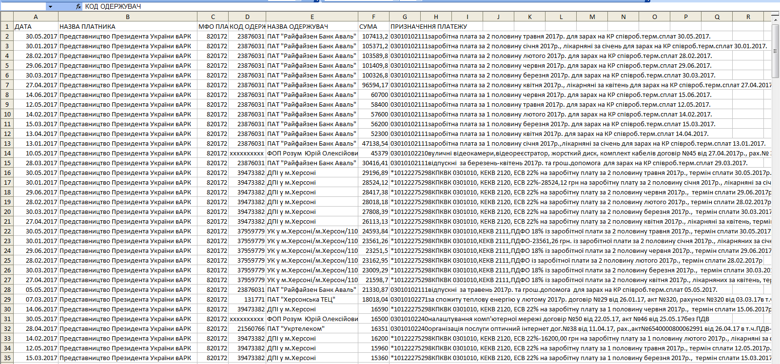Select the ПАТ "Херсонська ТЕЦ" cell
780x364 pixels.
(312, 299)
